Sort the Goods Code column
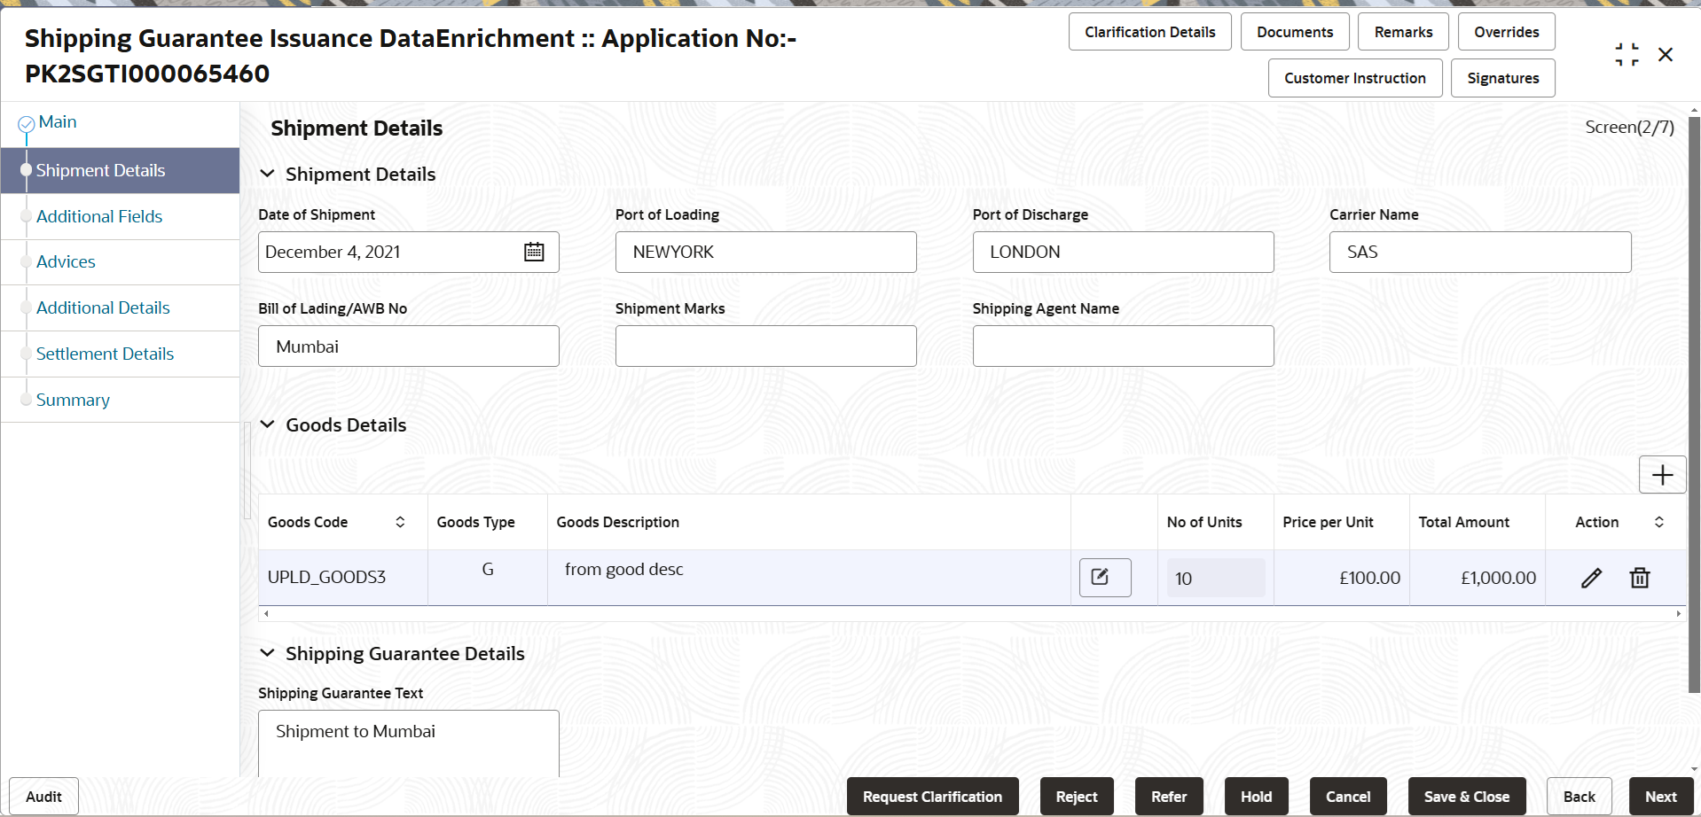 click(402, 522)
